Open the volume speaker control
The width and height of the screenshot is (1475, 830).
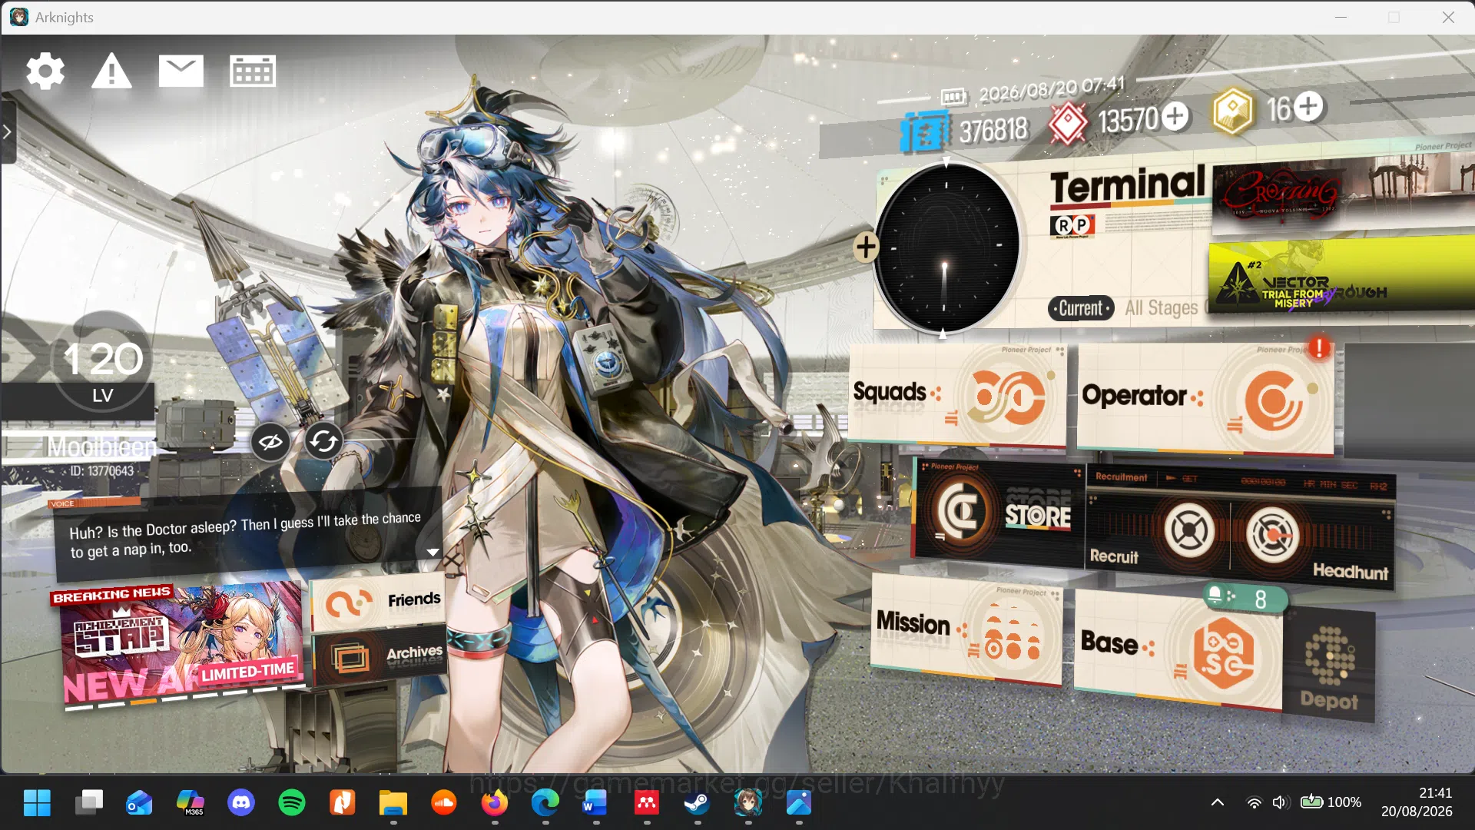pyautogui.click(x=1279, y=802)
